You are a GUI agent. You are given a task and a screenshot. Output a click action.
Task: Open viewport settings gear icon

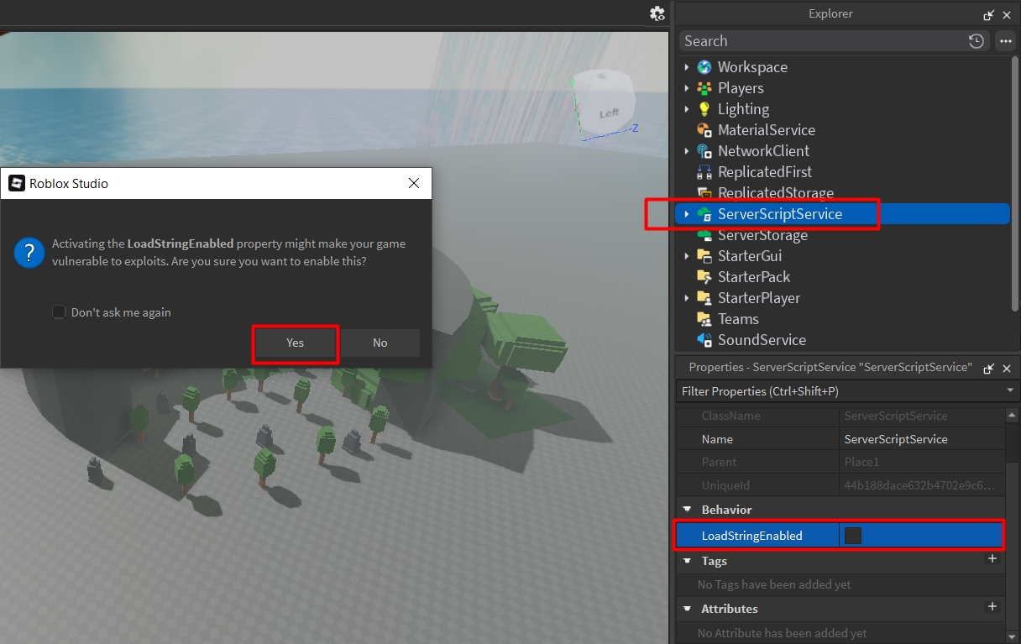pyautogui.click(x=657, y=13)
